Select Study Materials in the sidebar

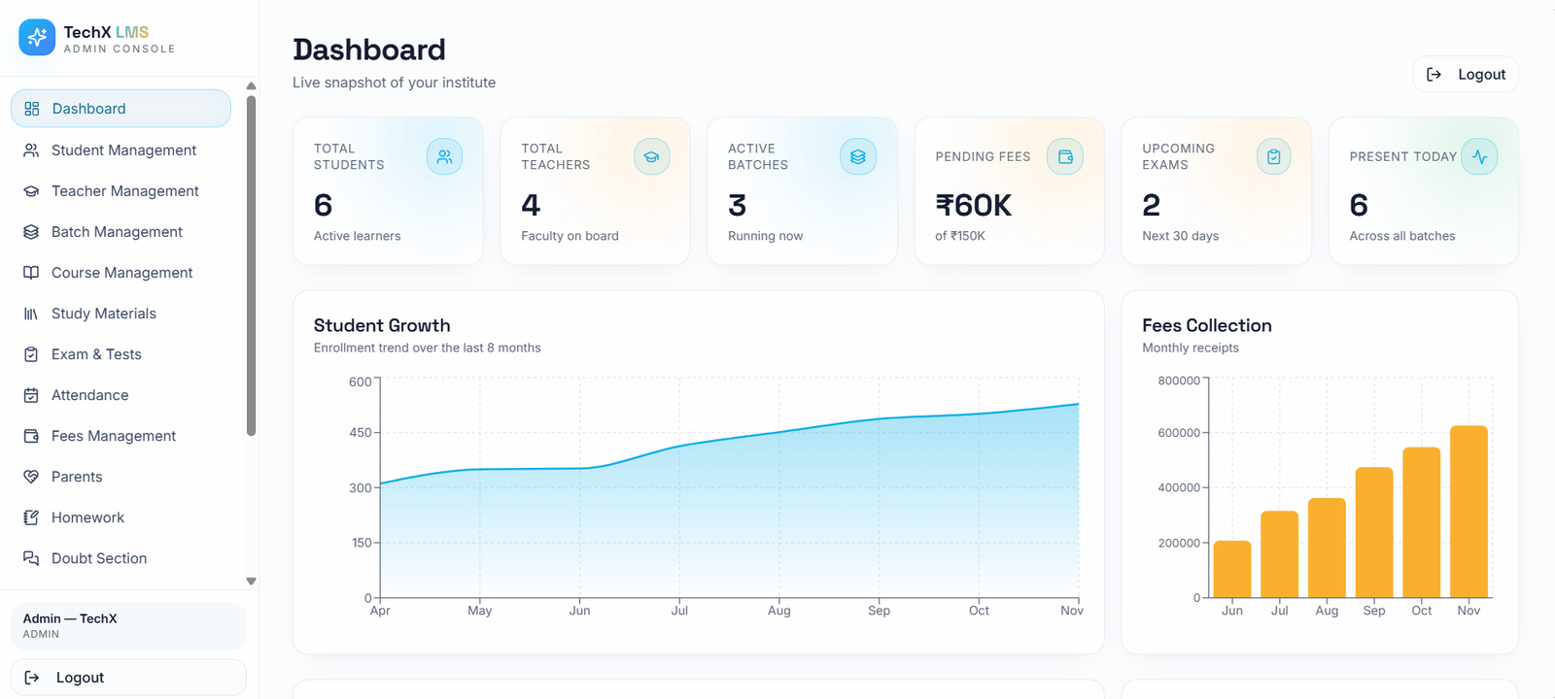point(121,314)
